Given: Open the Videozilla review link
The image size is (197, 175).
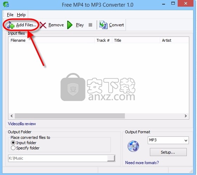Looking at the screenshot, I should (x=22, y=124).
